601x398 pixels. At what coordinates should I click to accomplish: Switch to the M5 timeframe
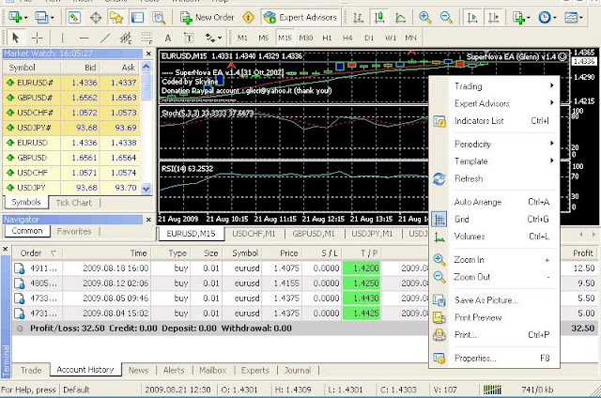pos(263,38)
